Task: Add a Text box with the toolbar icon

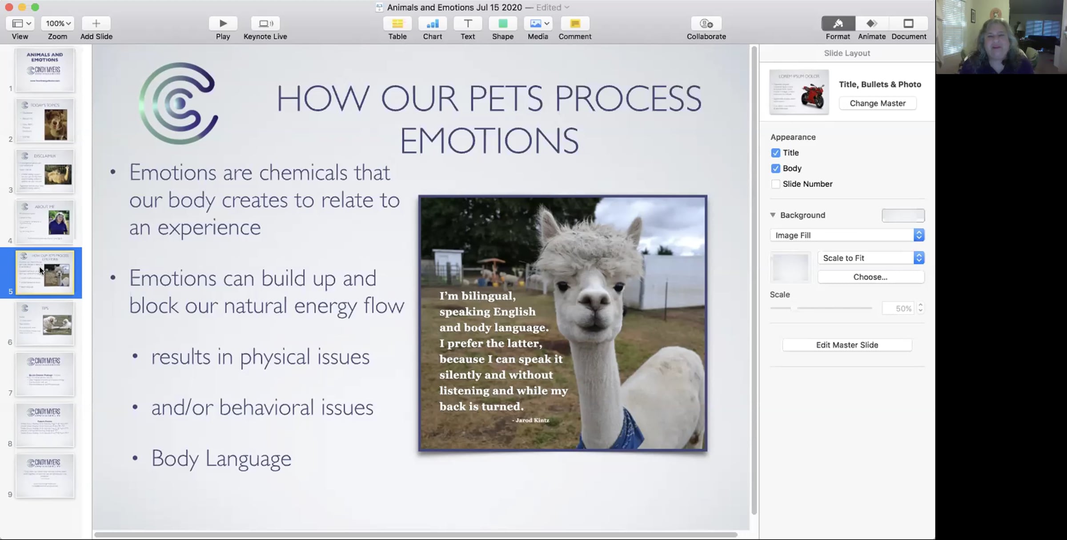Action: (467, 24)
